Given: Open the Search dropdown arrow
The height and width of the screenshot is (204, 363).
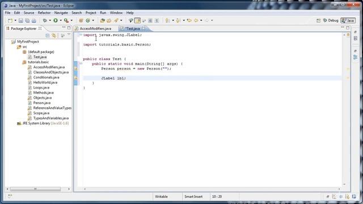Looking at the screenshot, I should click(x=121, y=20).
